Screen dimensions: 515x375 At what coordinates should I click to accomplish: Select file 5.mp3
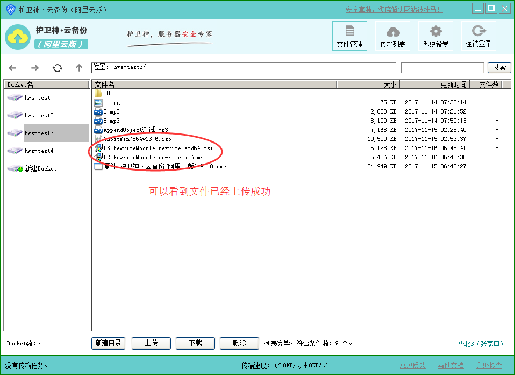[112, 121]
